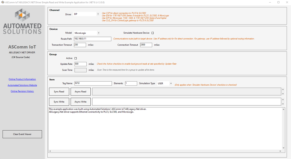Open the Driver dropdown showing EIP
This screenshot has width=291, height=159.
pos(86,14)
